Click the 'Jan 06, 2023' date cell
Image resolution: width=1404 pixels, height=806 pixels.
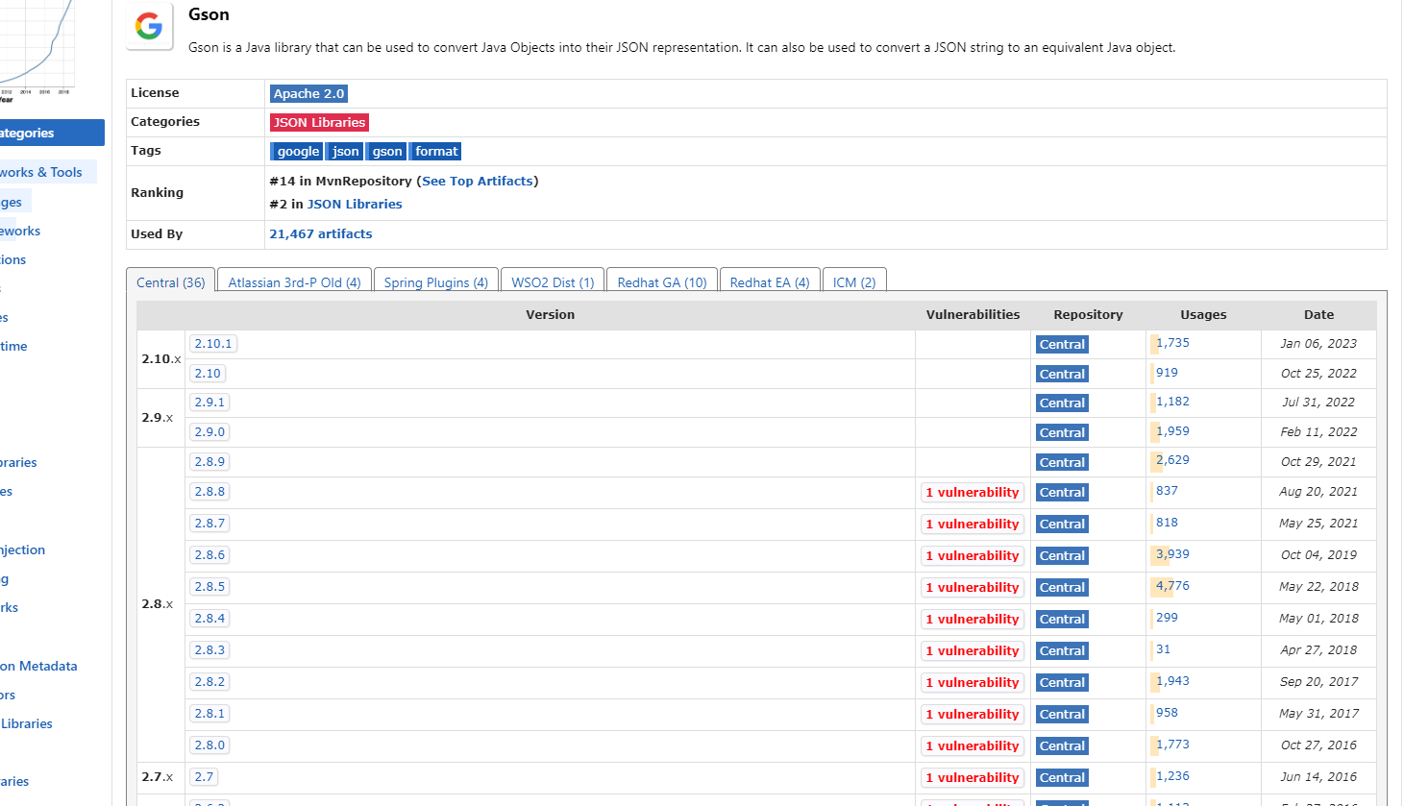1318,344
